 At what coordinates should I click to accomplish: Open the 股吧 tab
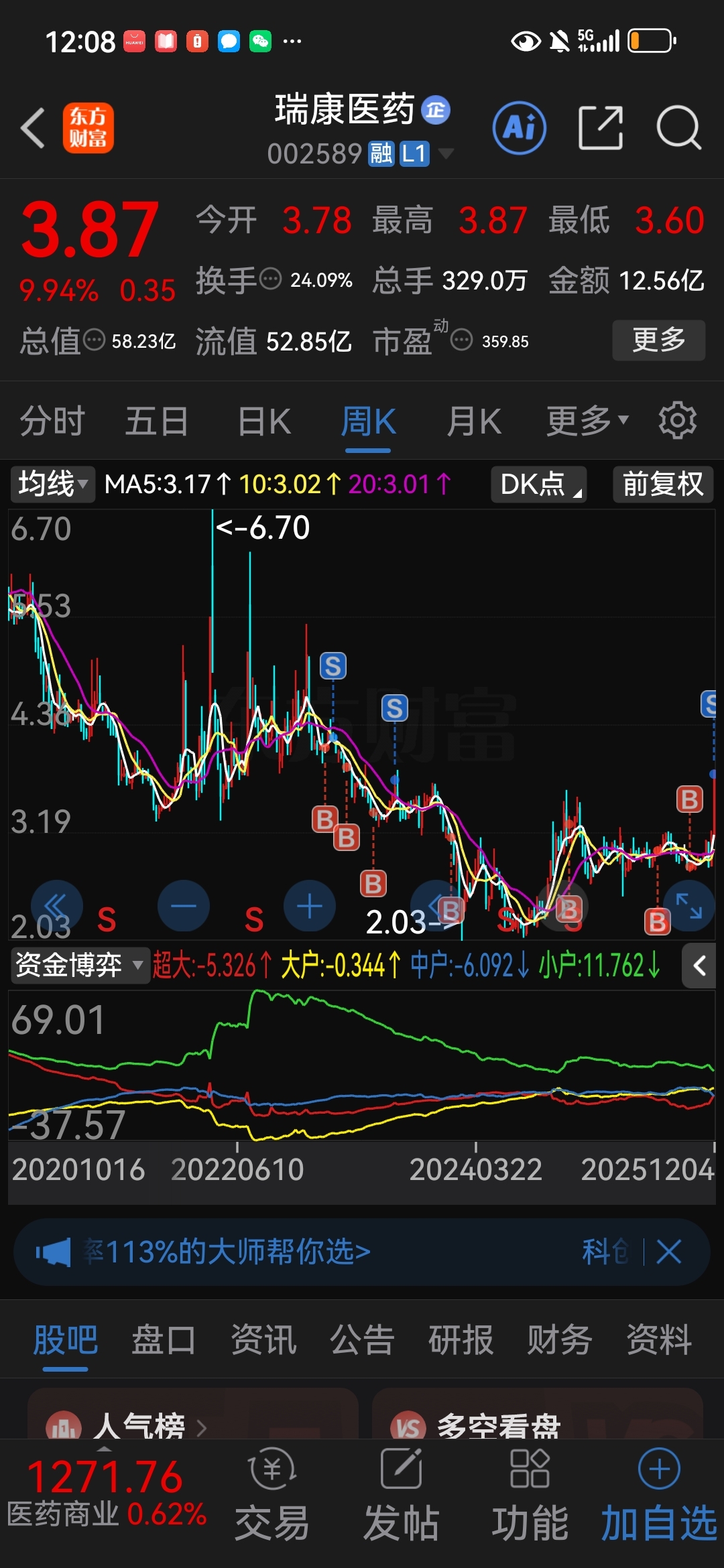(x=66, y=1340)
